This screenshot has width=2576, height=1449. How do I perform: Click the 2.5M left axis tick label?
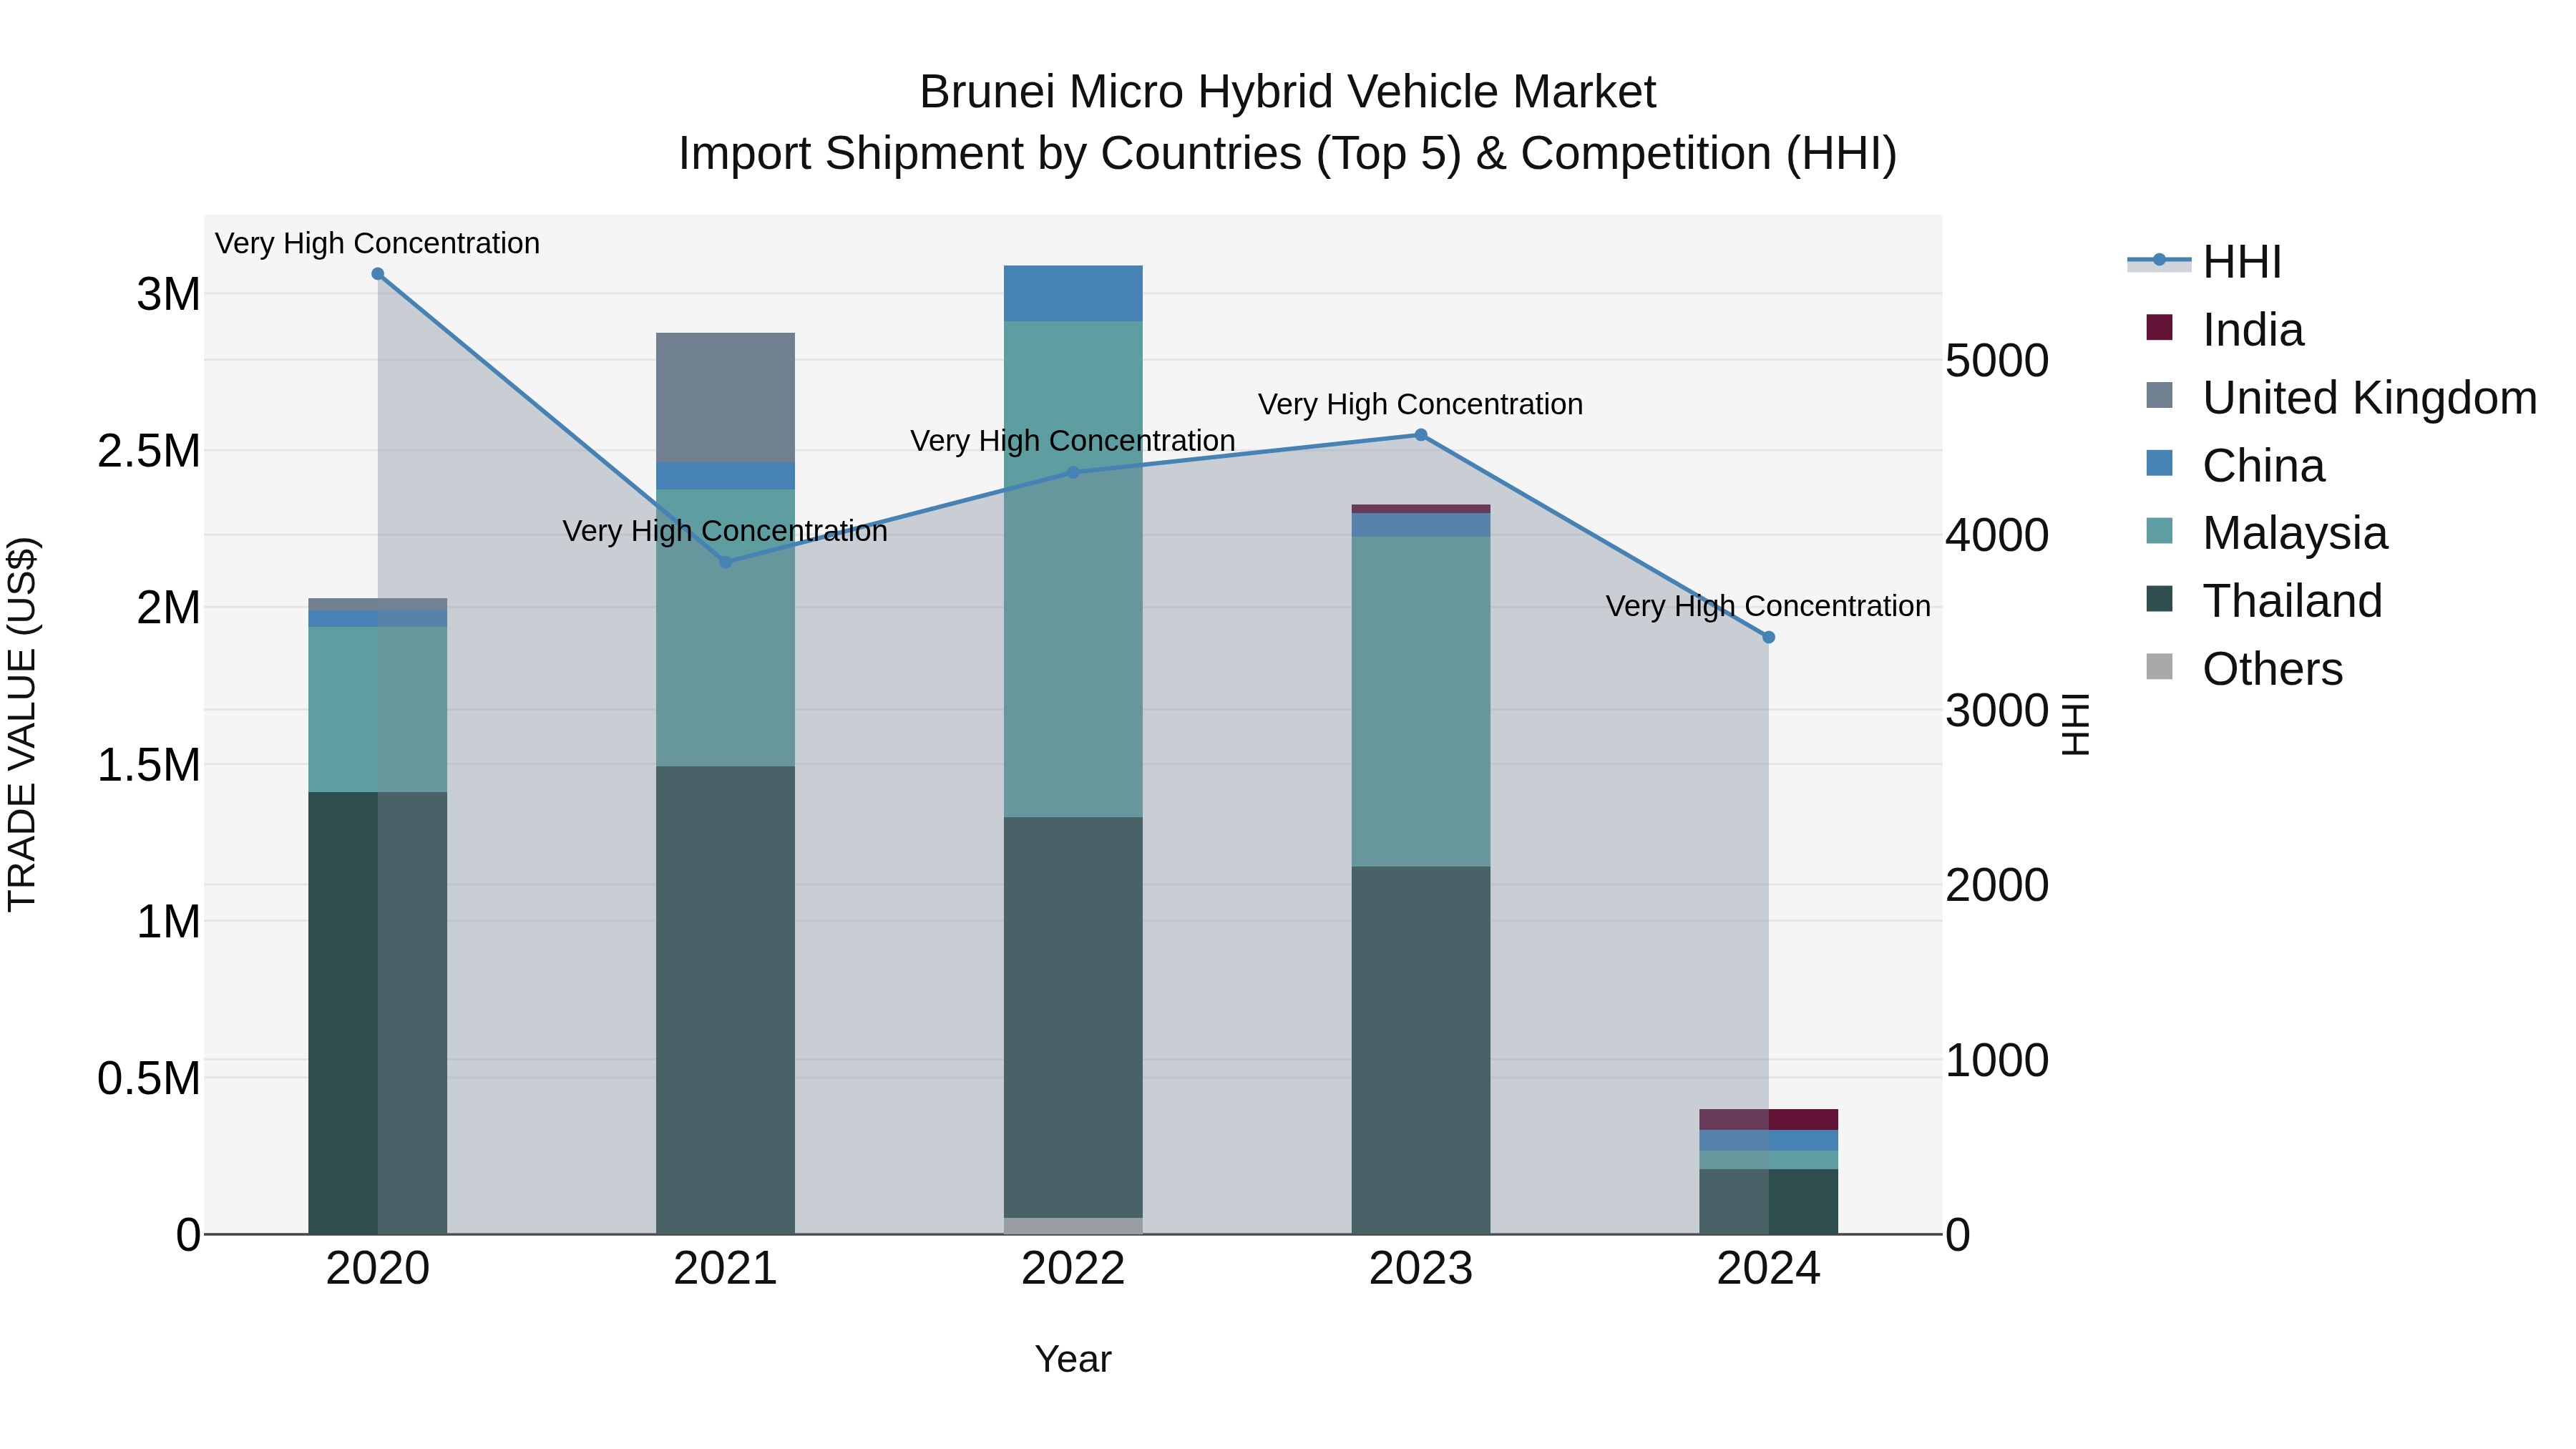tap(149, 451)
